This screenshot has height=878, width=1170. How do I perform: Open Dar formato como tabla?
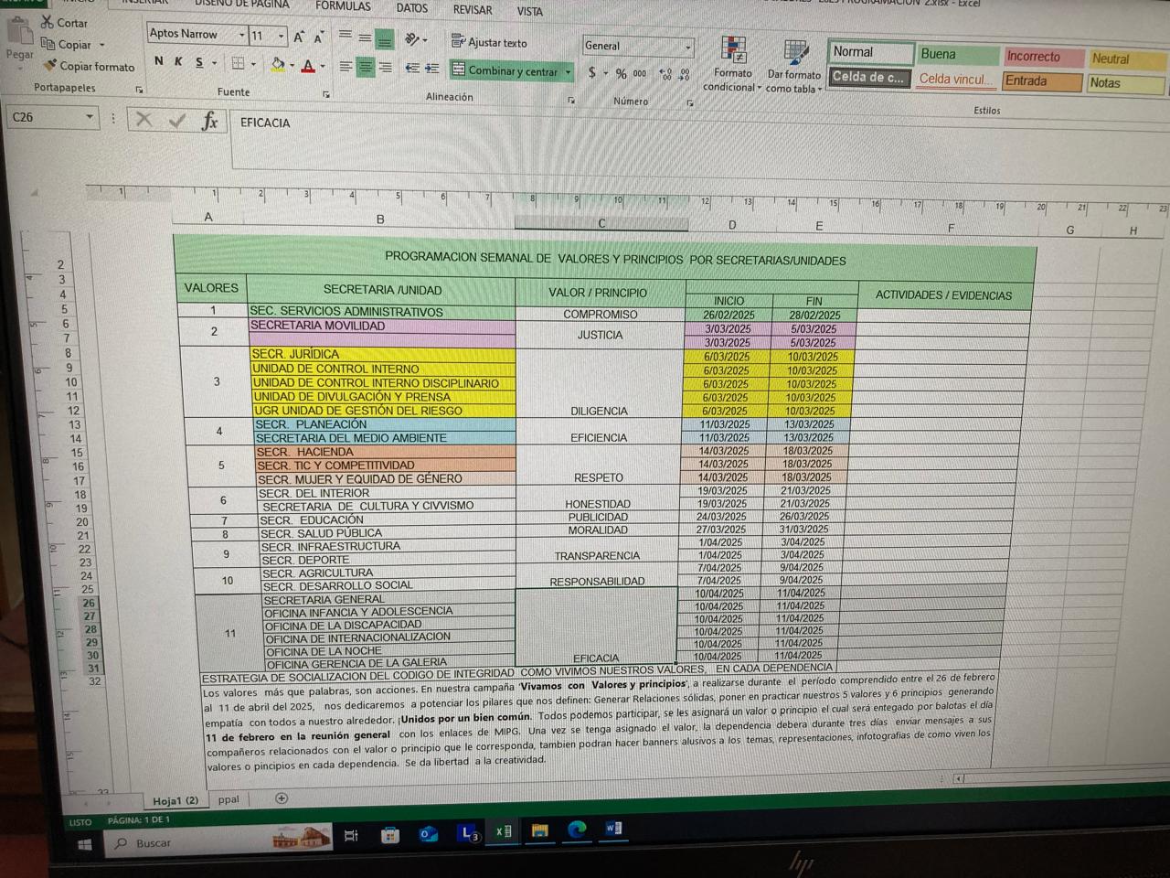coord(794,66)
